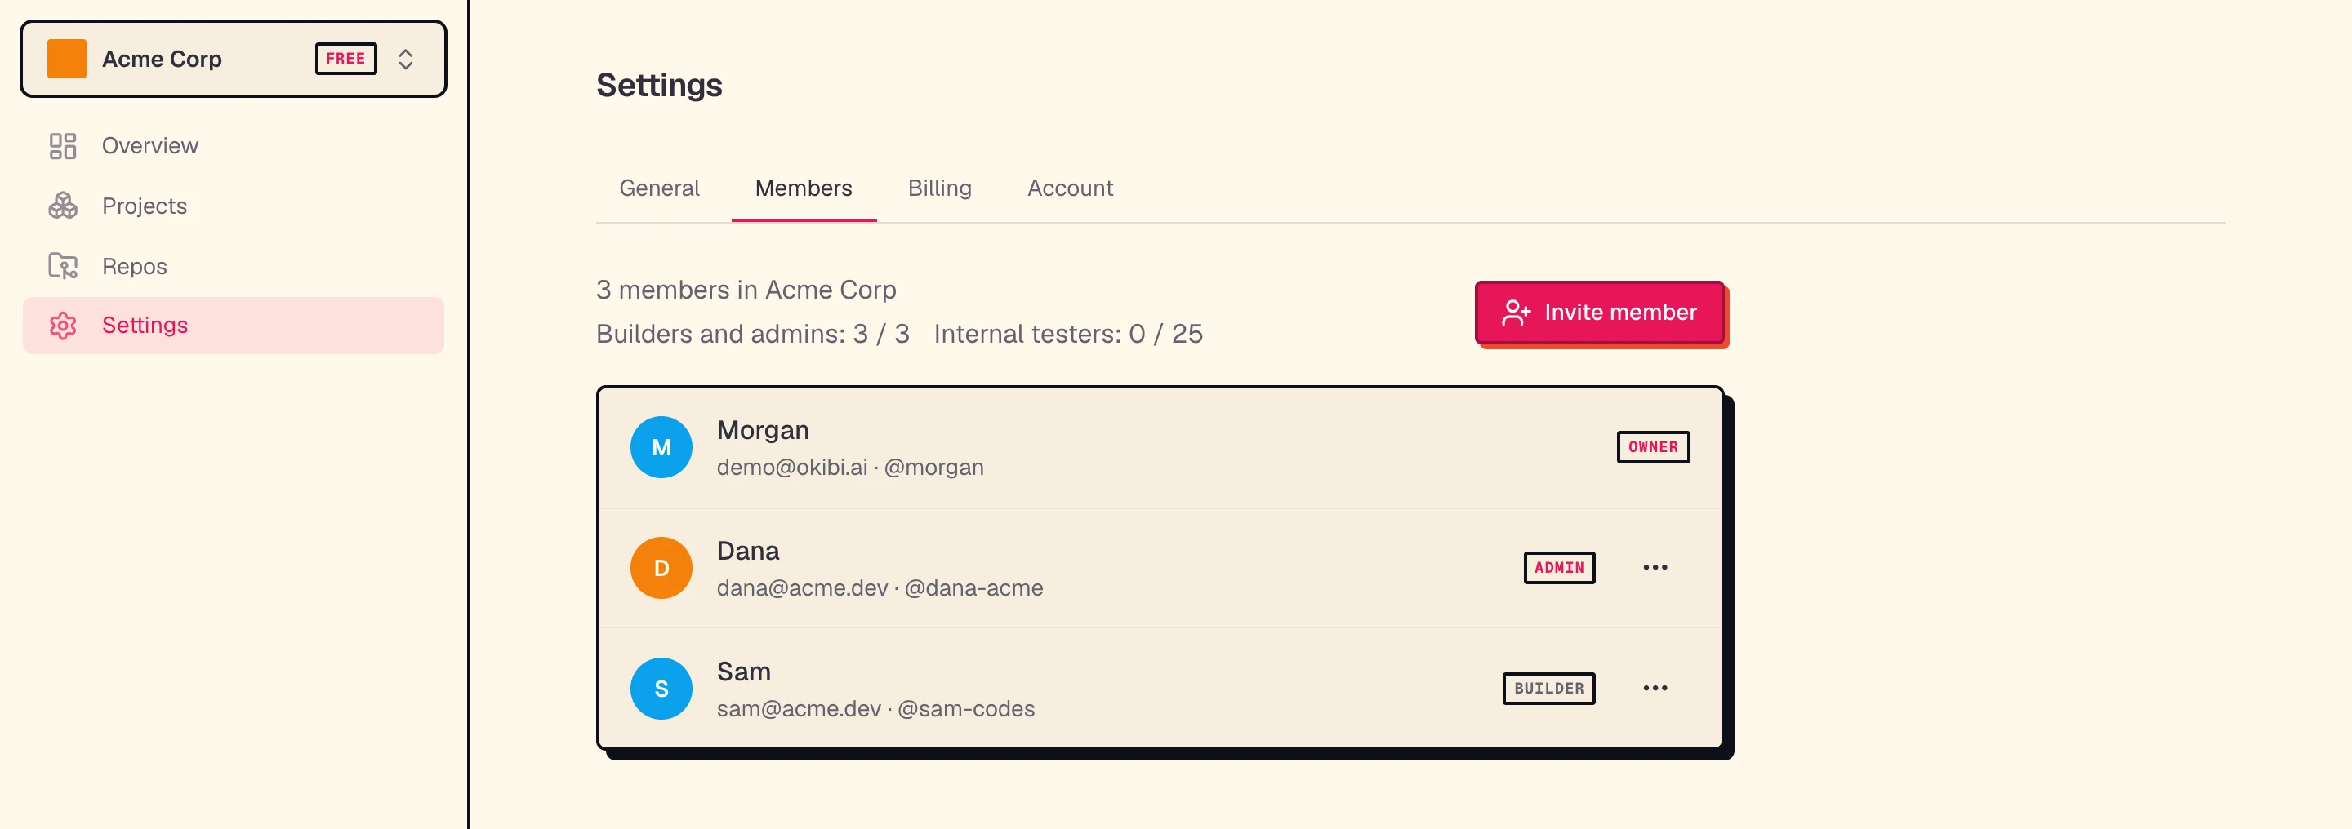This screenshot has height=829, width=2352.
Task: Click Dana's orange D avatar
Action: tap(661, 568)
